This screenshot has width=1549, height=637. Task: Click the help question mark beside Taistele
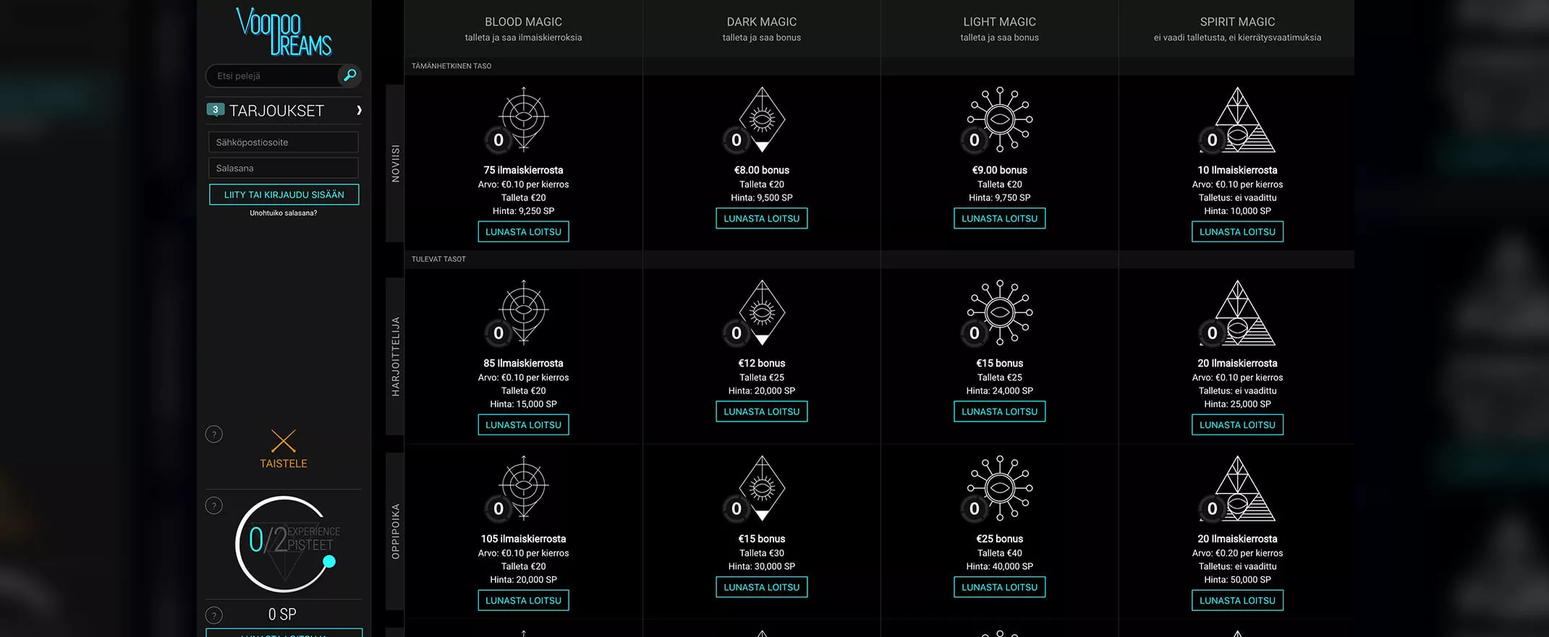tap(214, 434)
